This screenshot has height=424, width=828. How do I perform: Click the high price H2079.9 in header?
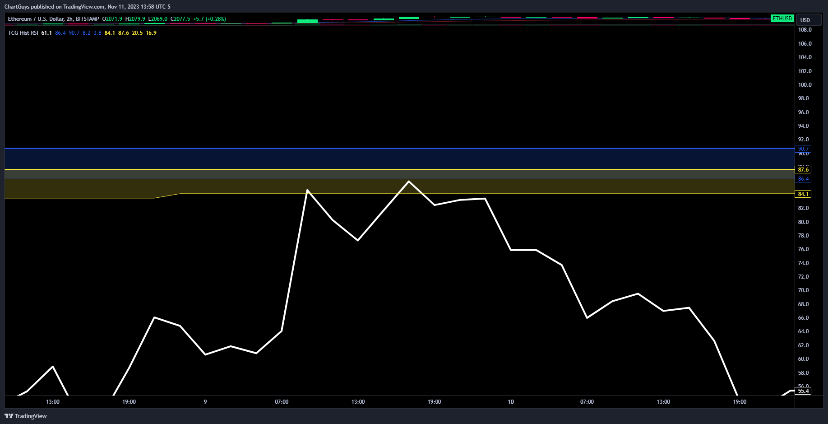[x=135, y=19]
